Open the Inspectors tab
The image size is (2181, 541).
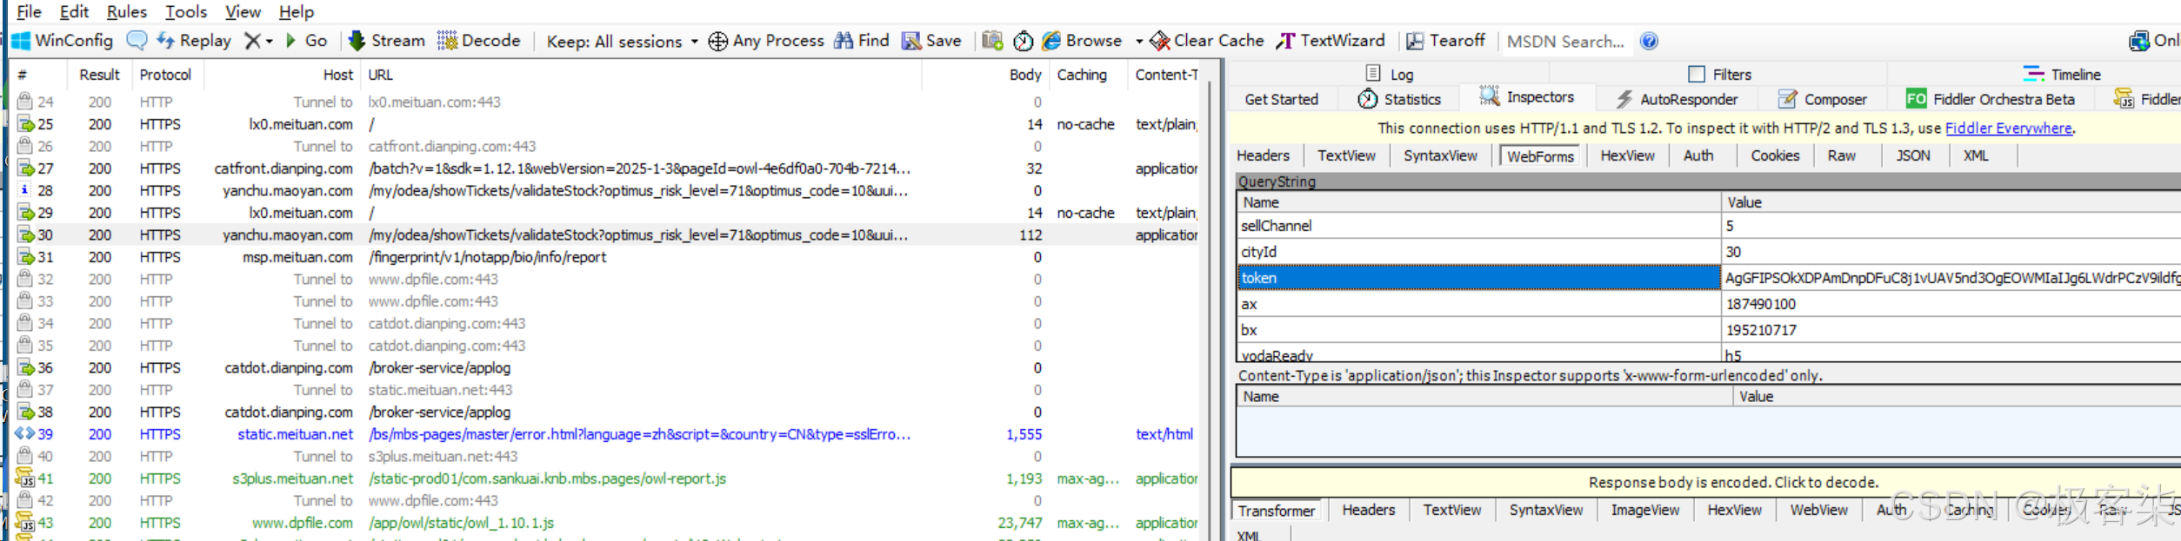(1527, 97)
